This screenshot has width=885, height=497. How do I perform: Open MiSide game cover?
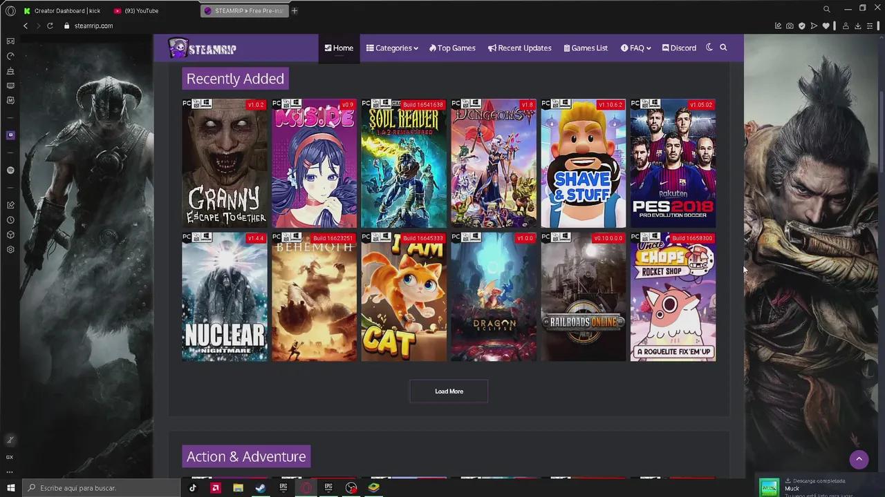tap(314, 163)
